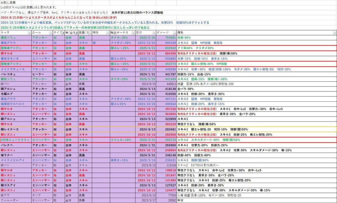Select the damage cell 215104
The width and height of the screenshot is (337, 203).
(166, 165)
